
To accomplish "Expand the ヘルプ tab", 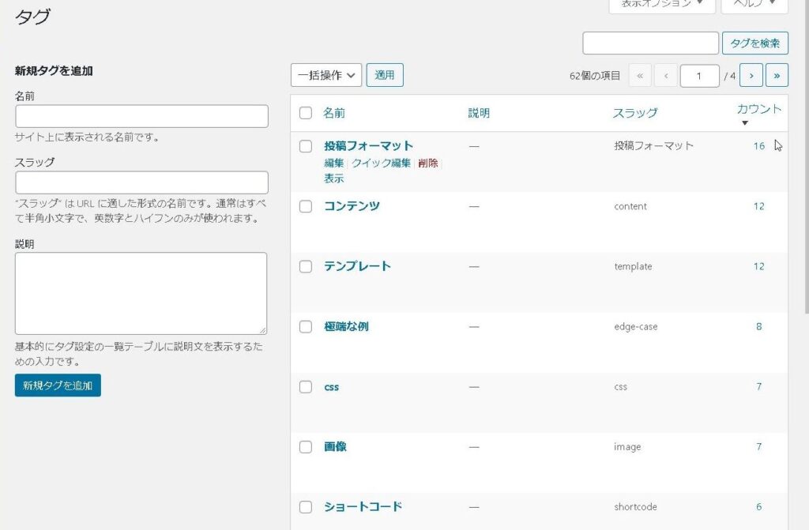I will [754, 4].
